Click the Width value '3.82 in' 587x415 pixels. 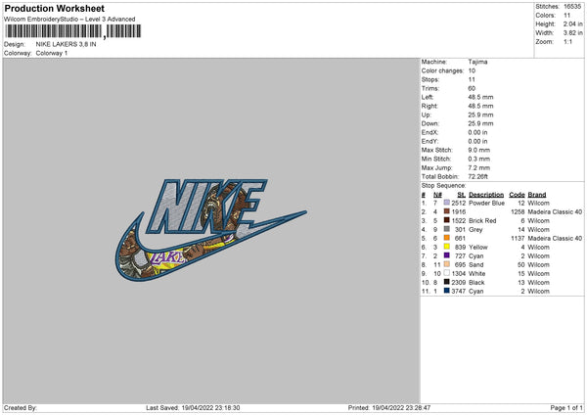[572, 33]
